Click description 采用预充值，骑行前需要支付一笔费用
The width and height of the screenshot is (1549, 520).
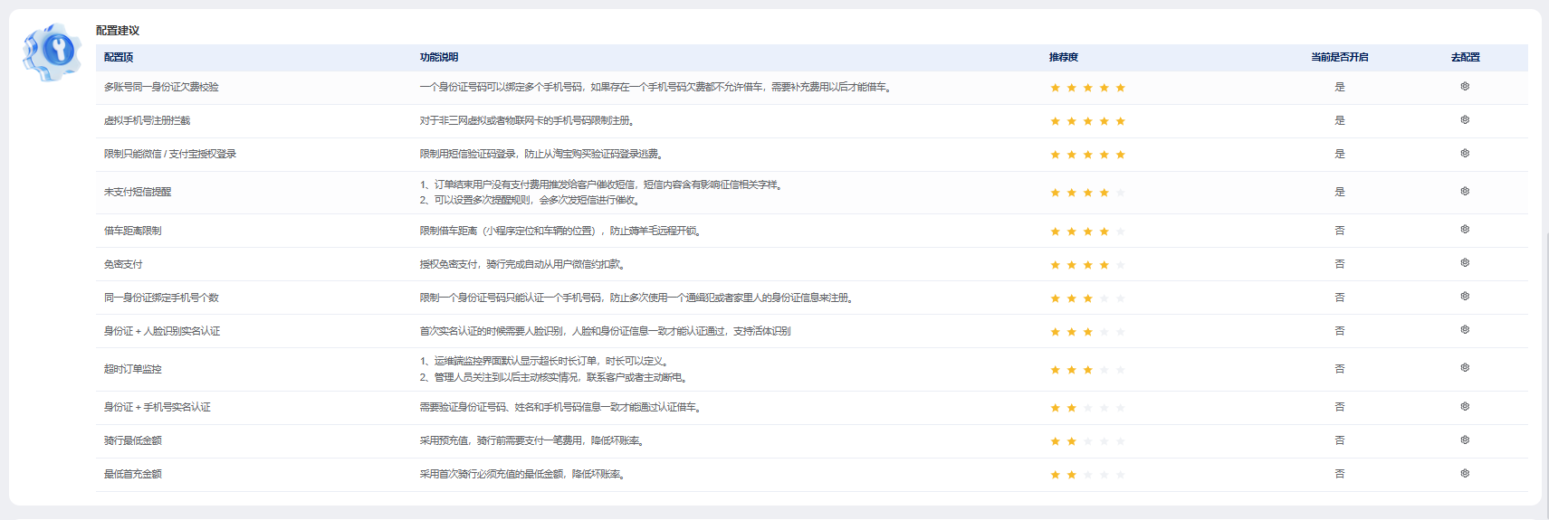click(532, 441)
